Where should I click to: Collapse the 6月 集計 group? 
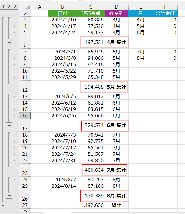coord(9,125)
